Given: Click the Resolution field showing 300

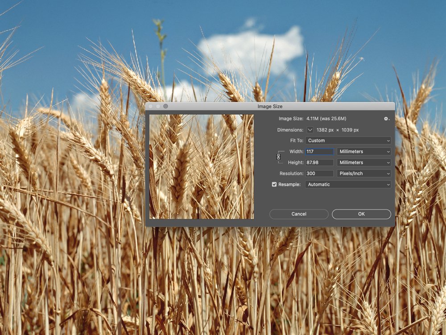Looking at the screenshot, I should (x=319, y=174).
